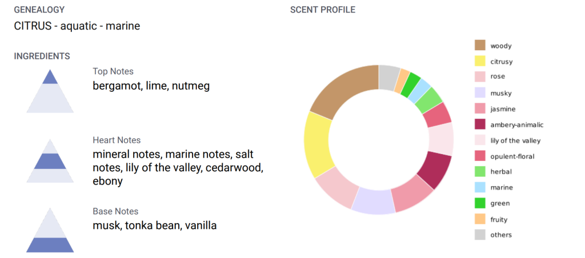This screenshot has height=258, width=585.
Task: Click the others gray legend swatch
Action: coord(480,235)
